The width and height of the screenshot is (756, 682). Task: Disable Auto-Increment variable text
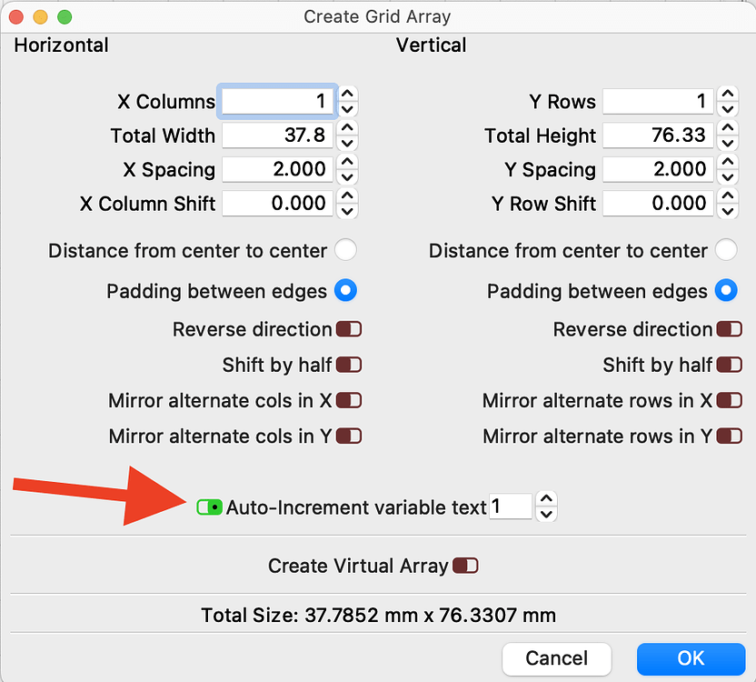[x=209, y=507]
